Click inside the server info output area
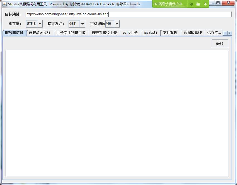This screenshot has height=185, width=237. (117, 113)
